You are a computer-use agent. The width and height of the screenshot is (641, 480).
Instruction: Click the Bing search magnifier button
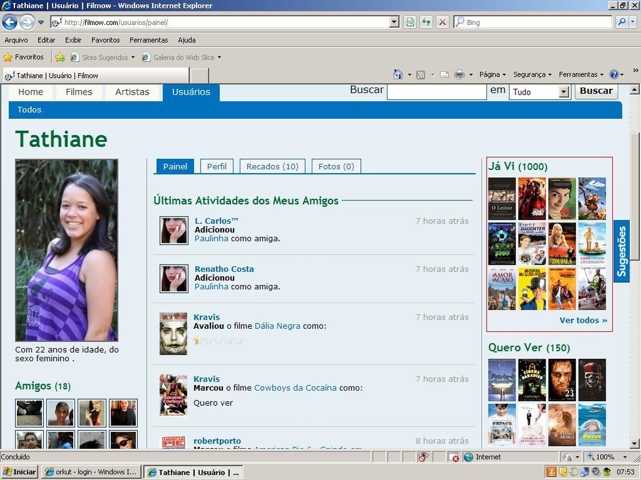(622, 22)
